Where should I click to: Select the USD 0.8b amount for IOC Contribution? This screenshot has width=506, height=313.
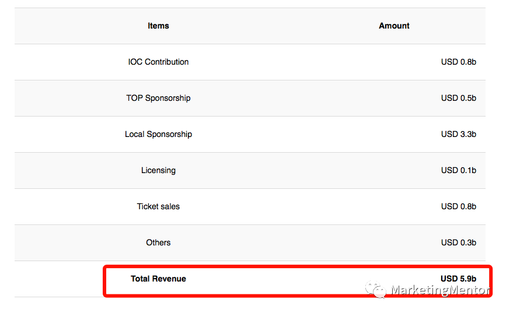pyautogui.click(x=458, y=62)
